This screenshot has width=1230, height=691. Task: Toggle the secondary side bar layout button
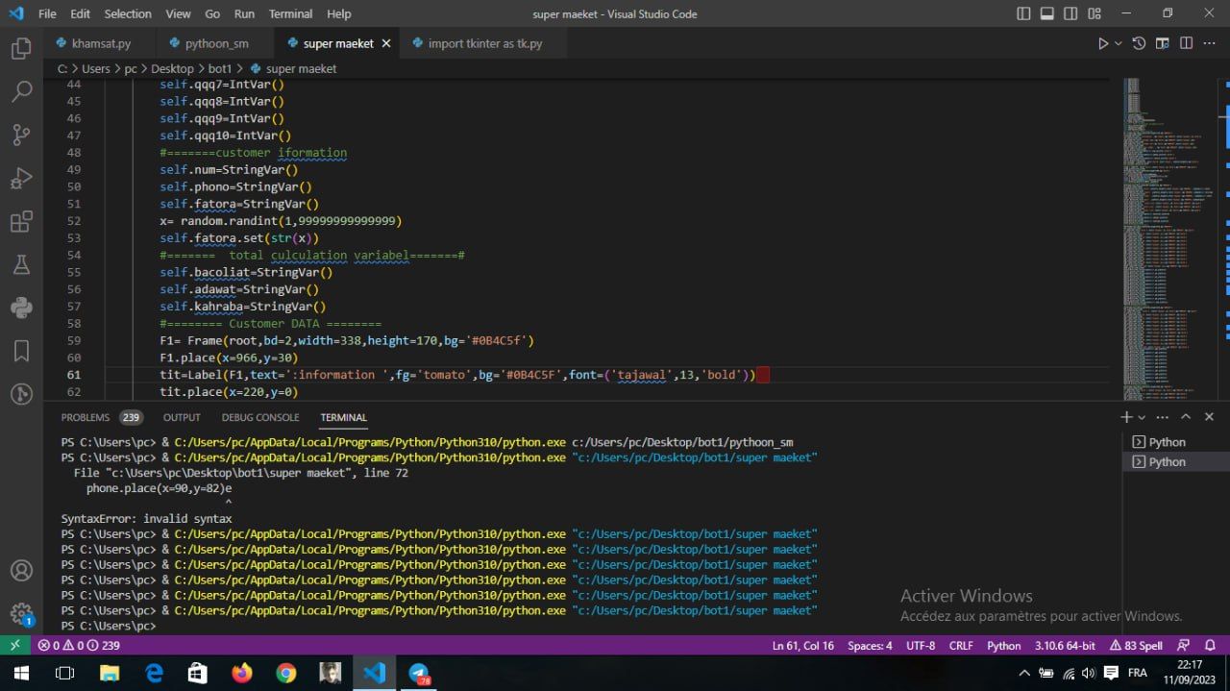coord(1070,13)
